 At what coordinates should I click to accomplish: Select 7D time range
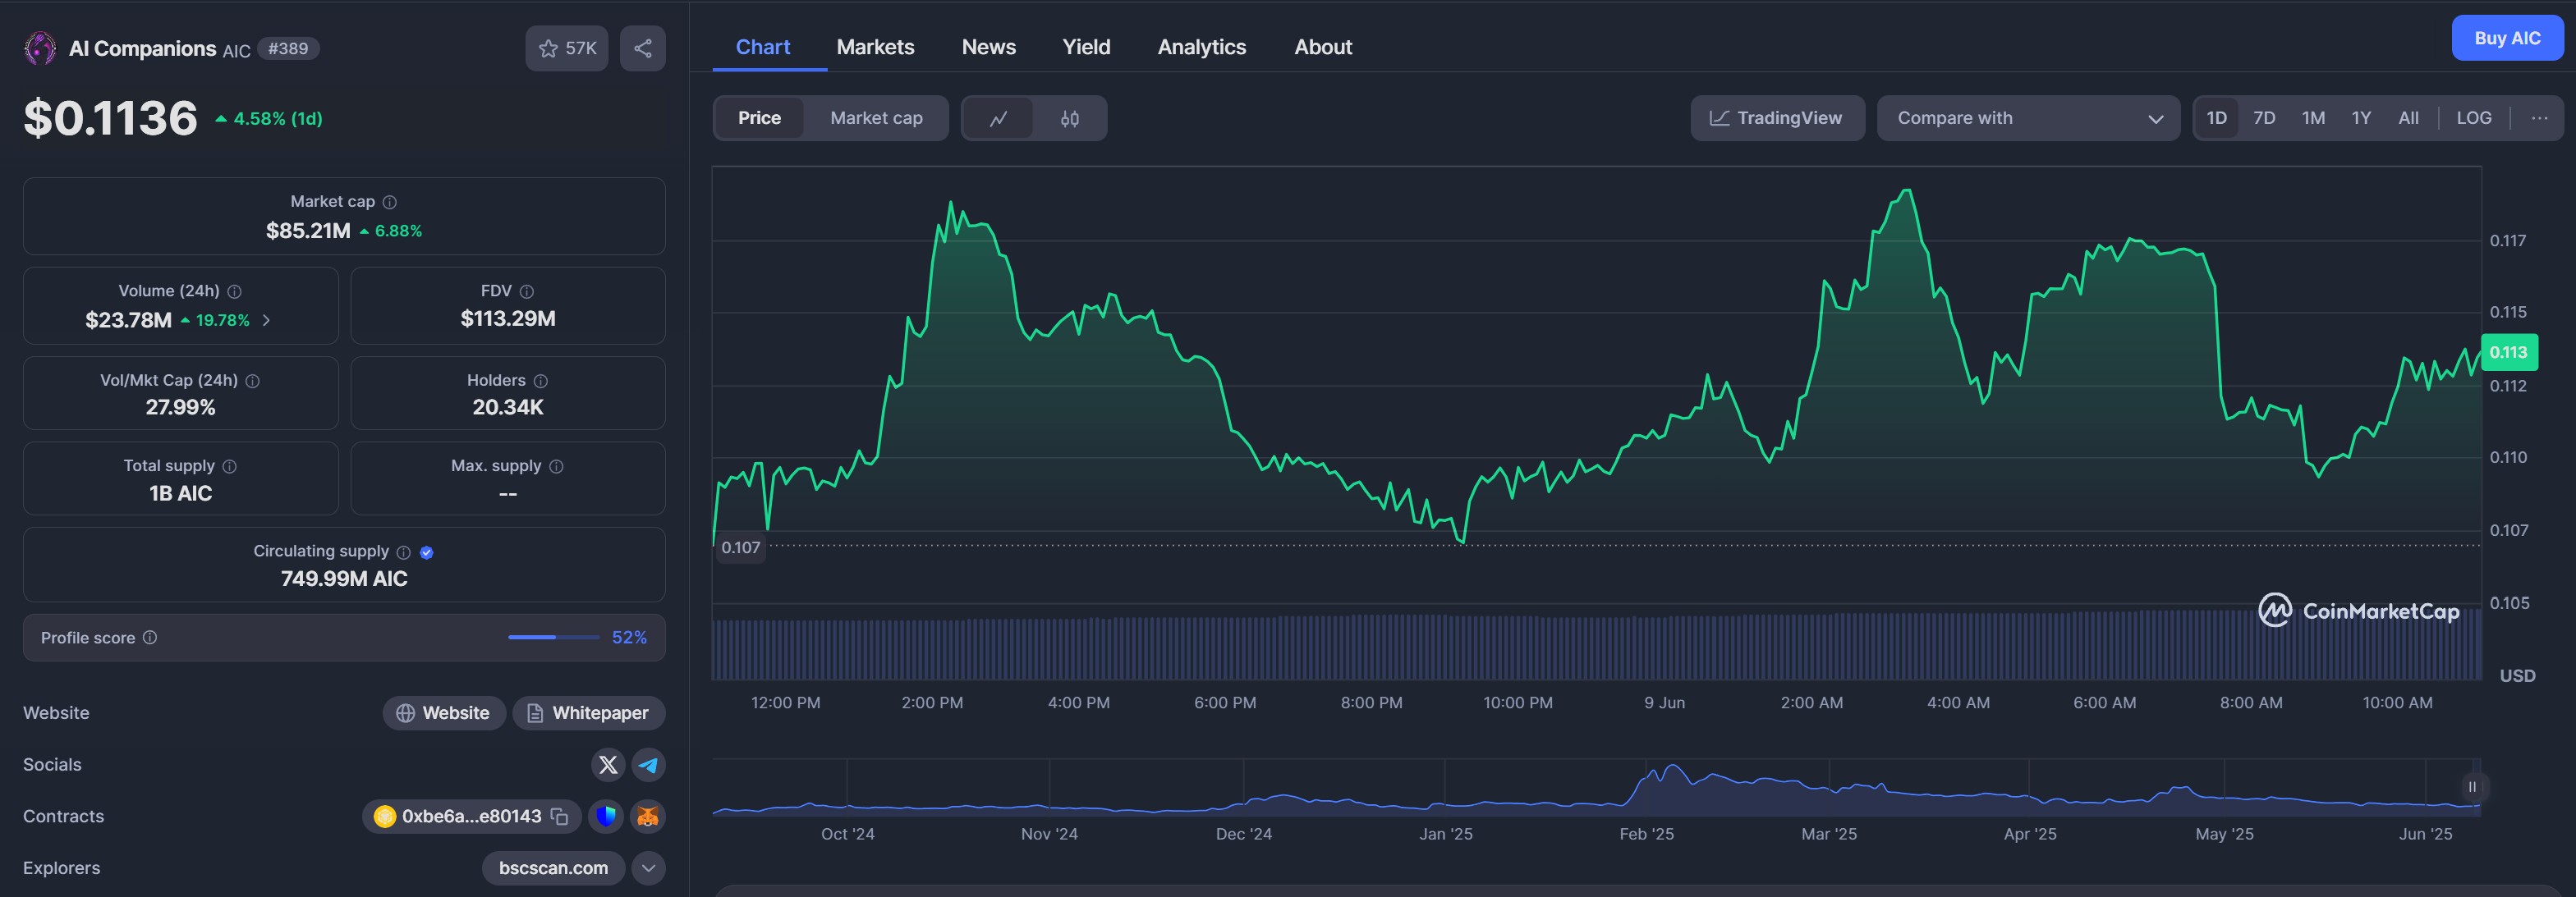click(x=2265, y=118)
